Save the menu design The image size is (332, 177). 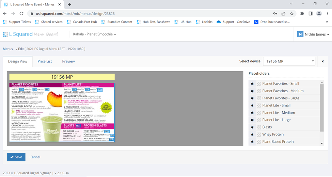pyautogui.click(x=16, y=157)
